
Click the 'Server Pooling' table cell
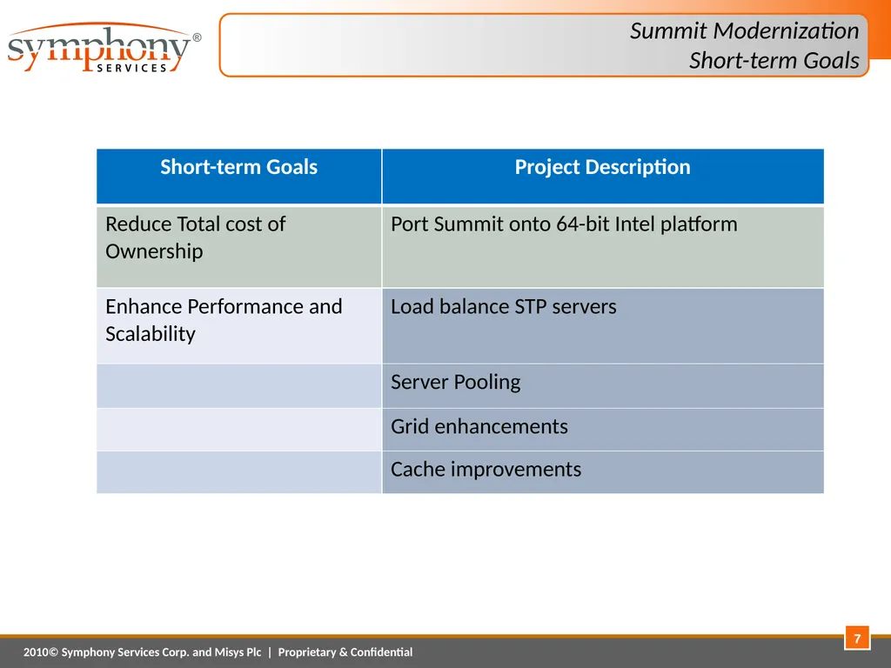pyautogui.click(x=603, y=385)
